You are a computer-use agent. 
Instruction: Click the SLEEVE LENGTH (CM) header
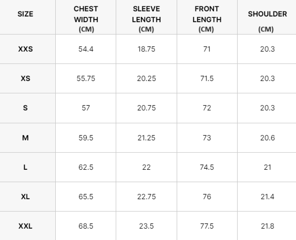click(146, 19)
